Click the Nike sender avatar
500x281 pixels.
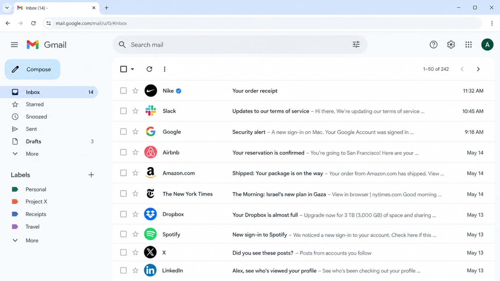click(151, 91)
